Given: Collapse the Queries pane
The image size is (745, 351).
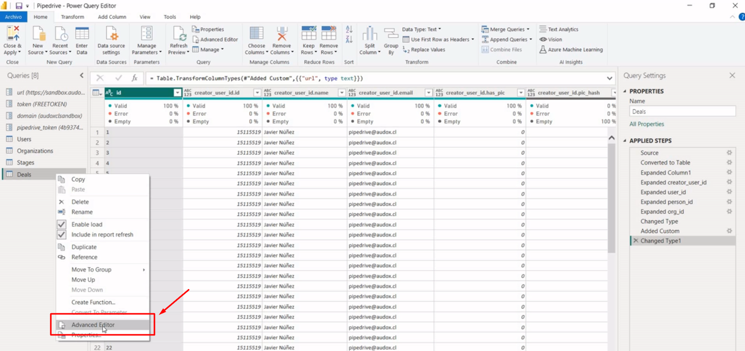Looking at the screenshot, I should tap(82, 75).
